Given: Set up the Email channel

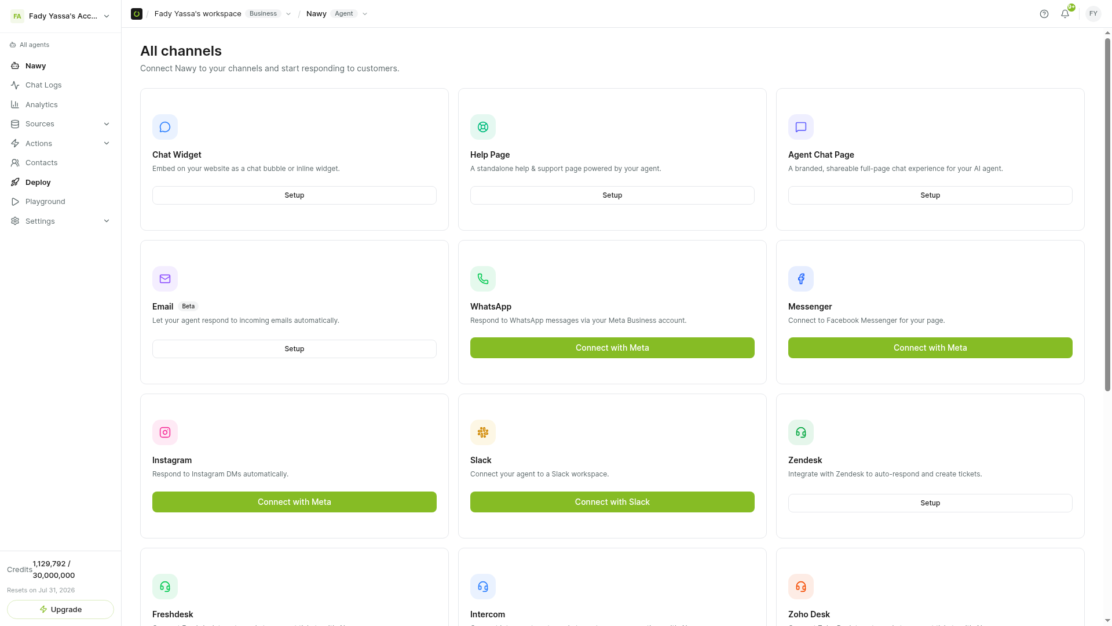Looking at the screenshot, I should [x=294, y=349].
